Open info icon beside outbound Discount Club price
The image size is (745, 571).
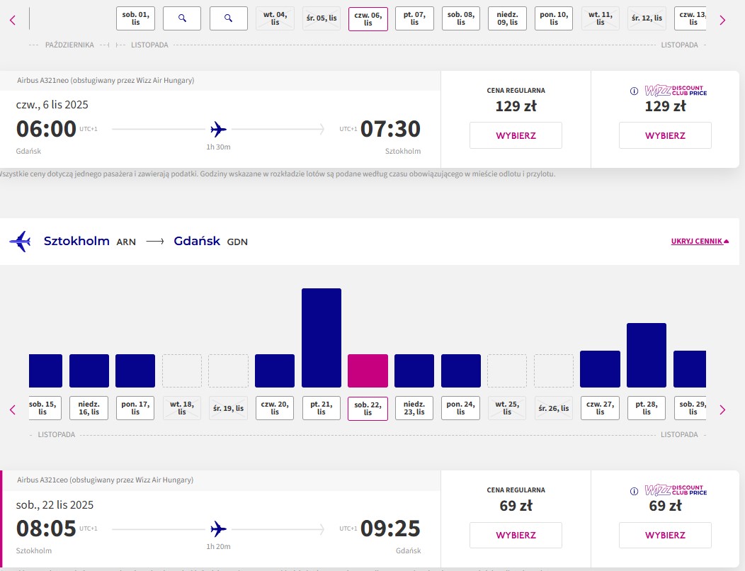(634, 91)
